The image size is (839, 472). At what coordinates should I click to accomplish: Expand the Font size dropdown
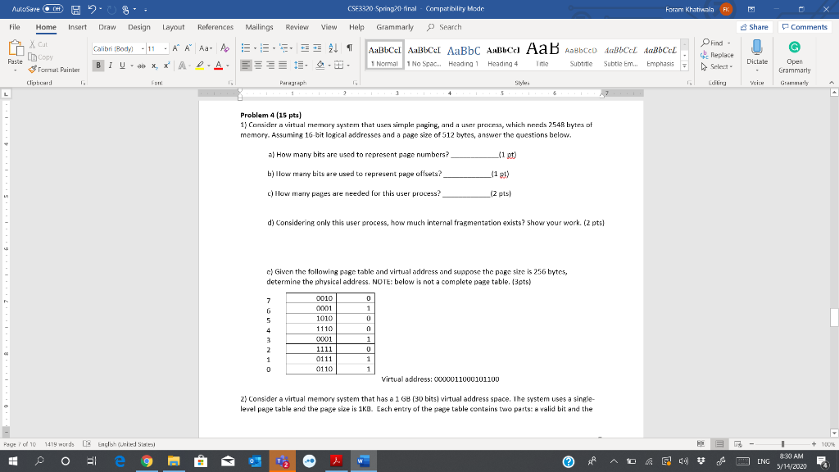pyautogui.click(x=166, y=49)
